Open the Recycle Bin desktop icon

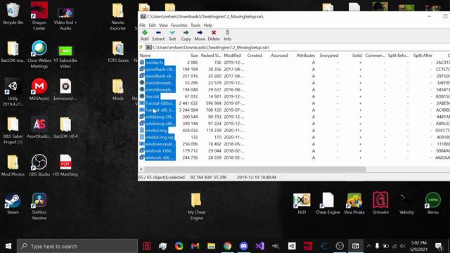click(x=13, y=13)
